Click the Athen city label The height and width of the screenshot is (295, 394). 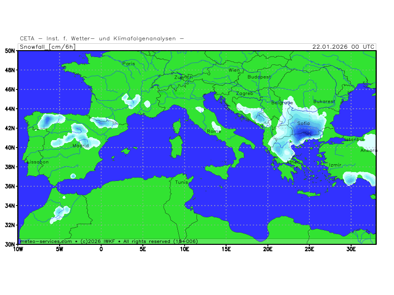294,162
